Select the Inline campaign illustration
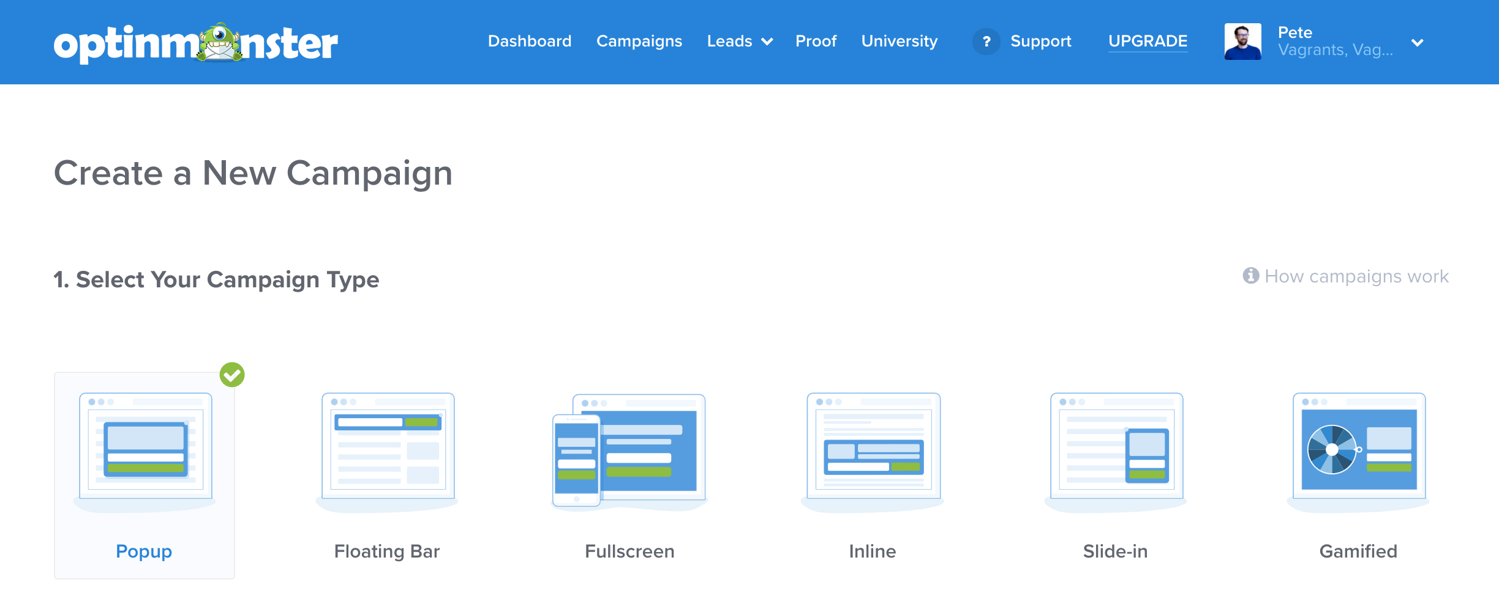1499x593 pixels. pos(873,452)
